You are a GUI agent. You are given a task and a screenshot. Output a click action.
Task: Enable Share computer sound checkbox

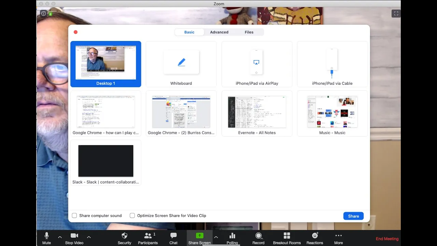point(74,216)
